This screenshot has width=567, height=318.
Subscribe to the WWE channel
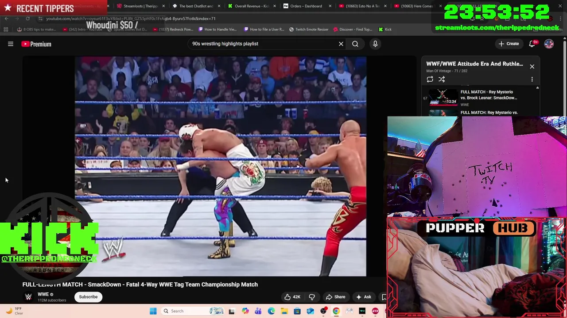tap(88, 297)
